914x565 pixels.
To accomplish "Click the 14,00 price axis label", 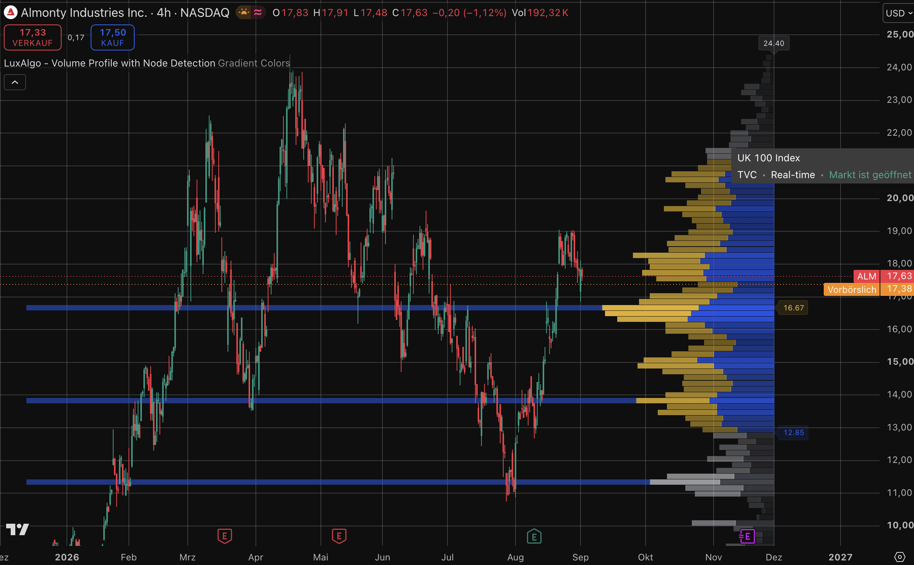I will click(900, 395).
